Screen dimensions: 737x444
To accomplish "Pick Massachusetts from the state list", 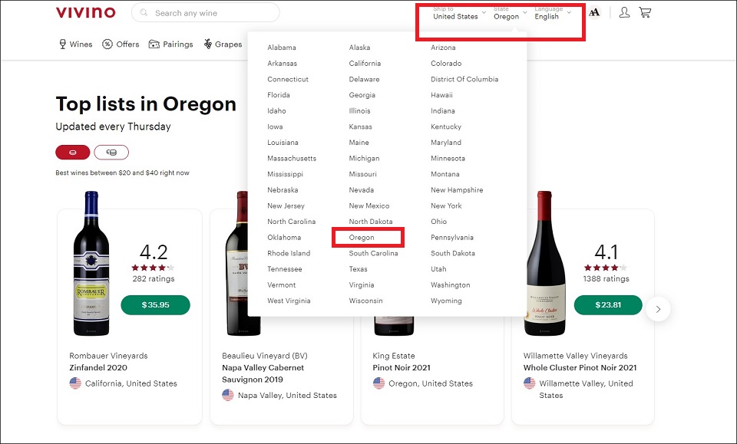I will coord(292,158).
